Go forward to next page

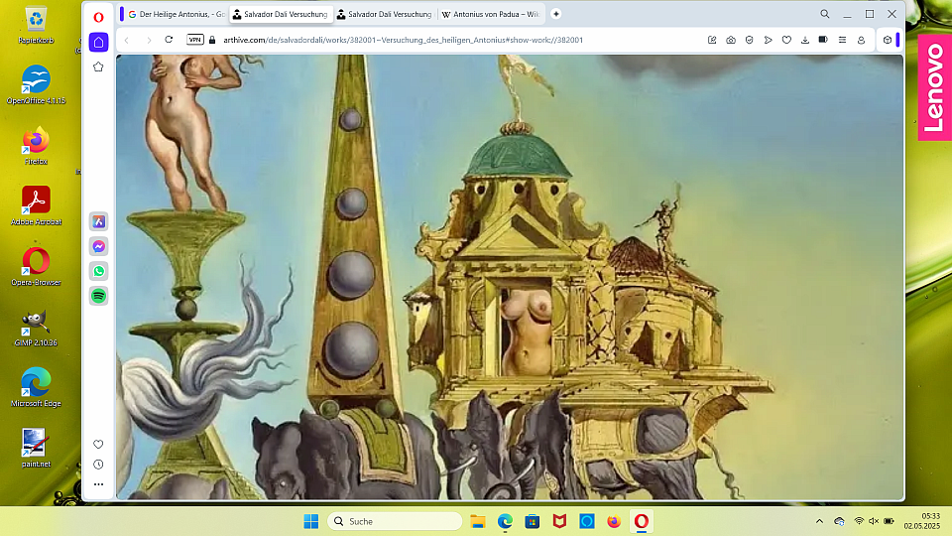click(149, 40)
